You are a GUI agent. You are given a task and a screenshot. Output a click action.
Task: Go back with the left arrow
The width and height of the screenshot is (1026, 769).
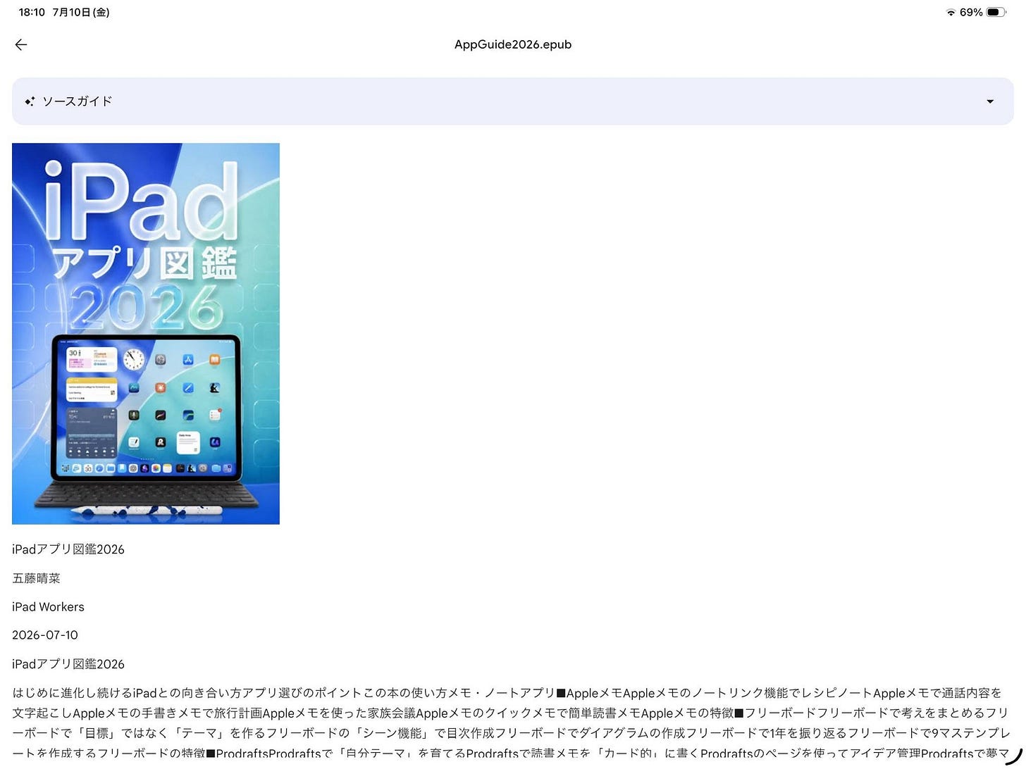tap(21, 44)
